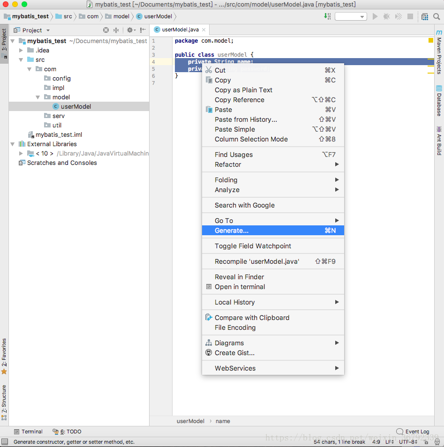Open Database side panel
Viewport: 444px width, 447px height.
pyautogui.click(x=439, y=101)
